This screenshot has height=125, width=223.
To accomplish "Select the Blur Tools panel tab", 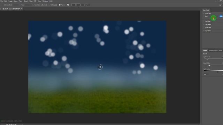I will pos(206,10).
